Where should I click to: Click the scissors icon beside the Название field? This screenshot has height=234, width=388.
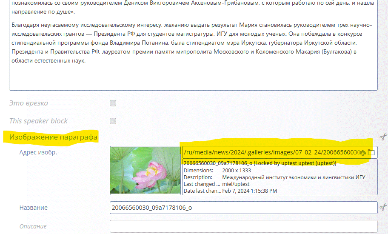[383, 207]
